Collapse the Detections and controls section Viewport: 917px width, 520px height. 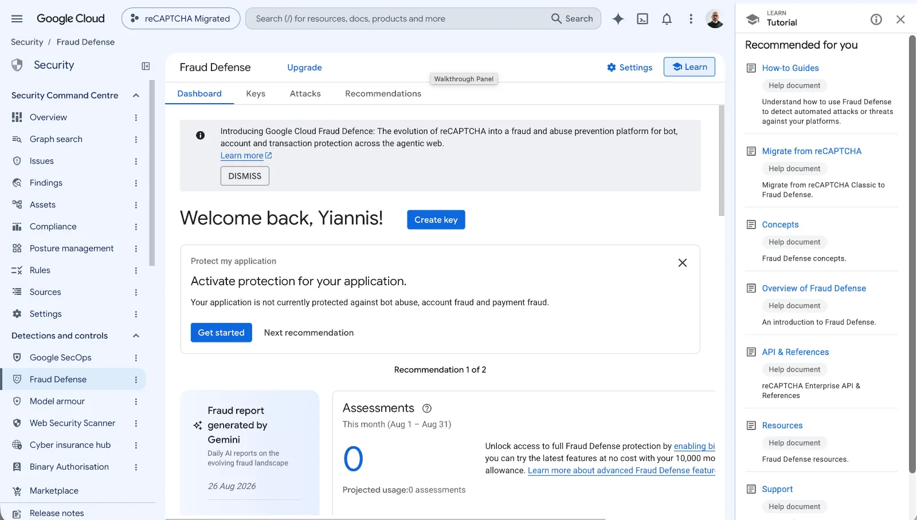tap(136, 336)
